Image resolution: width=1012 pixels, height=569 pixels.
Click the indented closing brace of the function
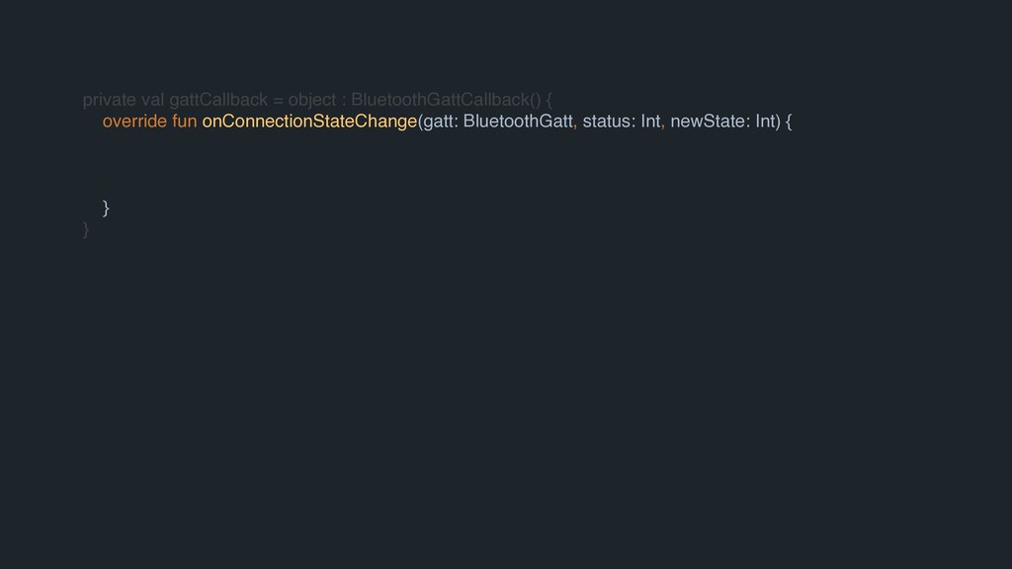pos(107,206)
